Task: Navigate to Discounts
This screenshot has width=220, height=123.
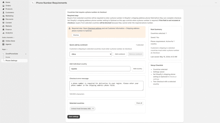Action: [9, 19]
